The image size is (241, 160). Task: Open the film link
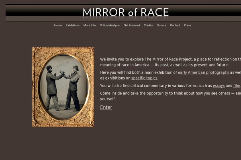[237, 86]
